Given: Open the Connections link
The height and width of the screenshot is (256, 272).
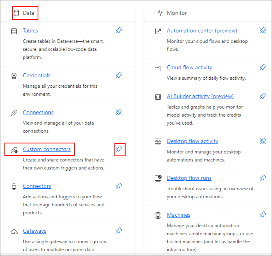Looking at the screenshot, I should tap(38, 112).
